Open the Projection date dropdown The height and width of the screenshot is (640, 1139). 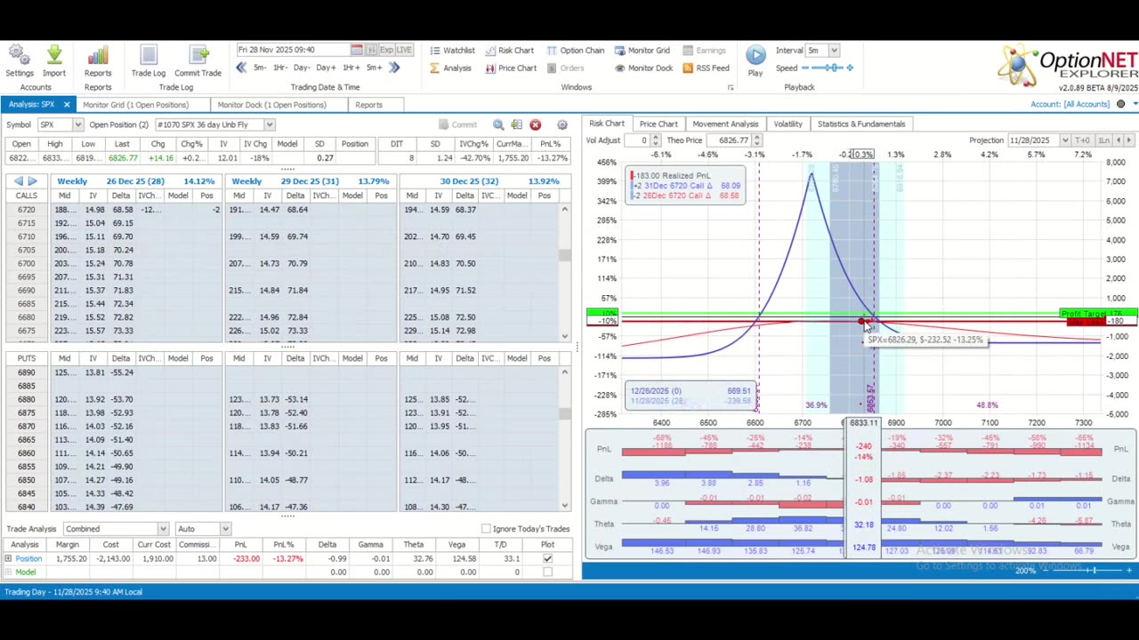(1064, 140)
